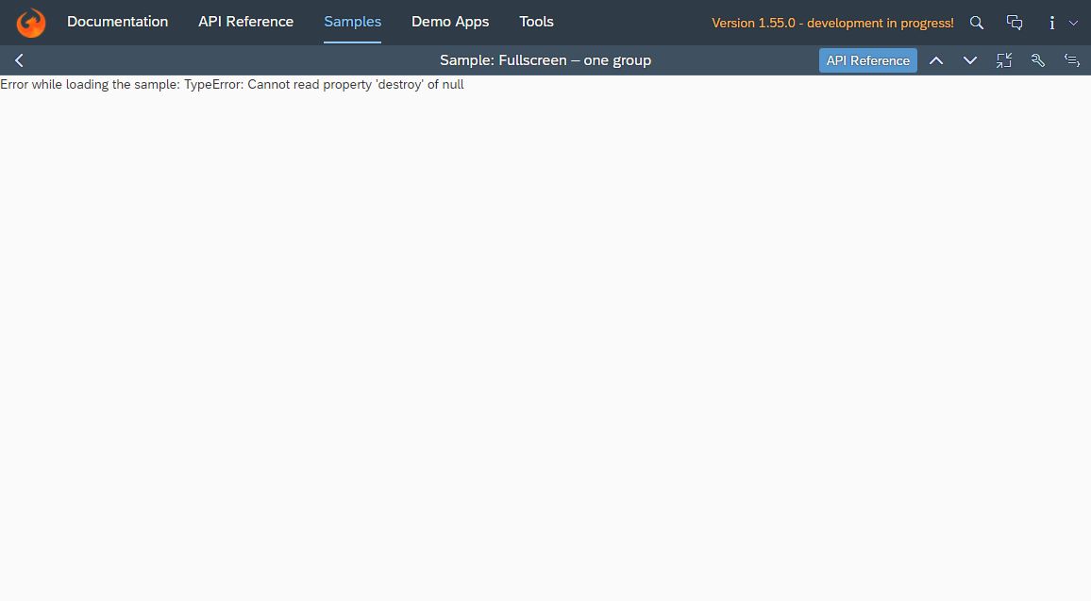Open the search icon in the header

[976, 22]
